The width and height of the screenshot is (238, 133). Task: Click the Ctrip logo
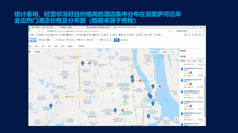(33, 40)
